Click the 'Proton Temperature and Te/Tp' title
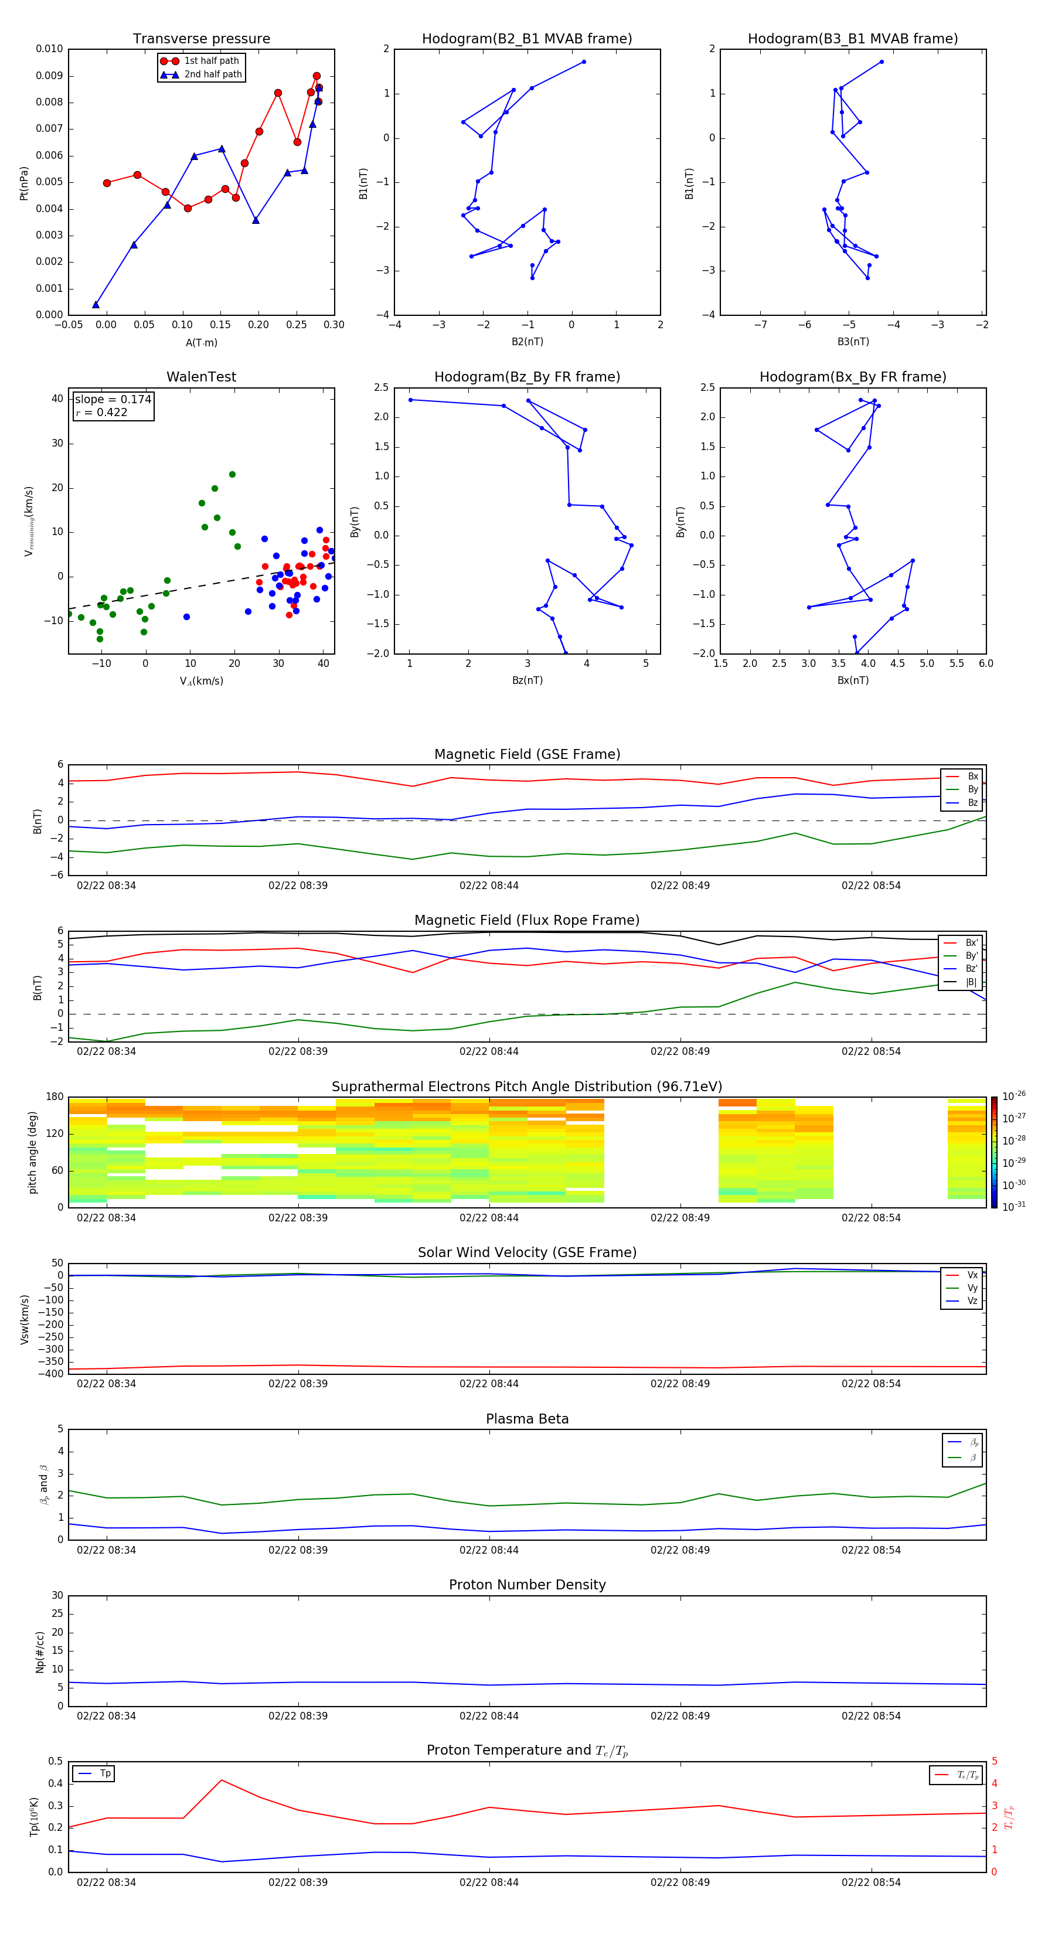 527,1750
